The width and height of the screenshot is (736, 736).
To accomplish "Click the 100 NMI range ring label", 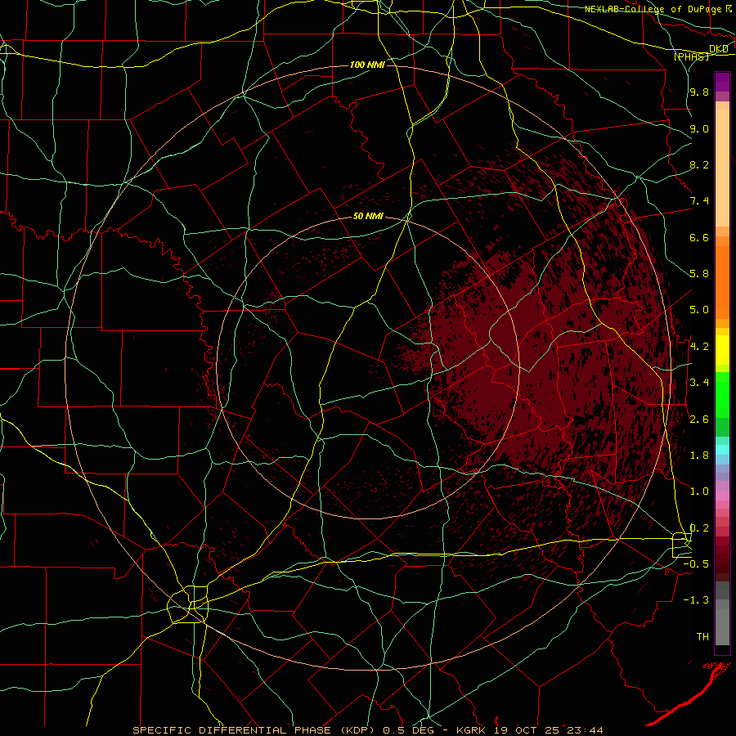I will [367, 65].
